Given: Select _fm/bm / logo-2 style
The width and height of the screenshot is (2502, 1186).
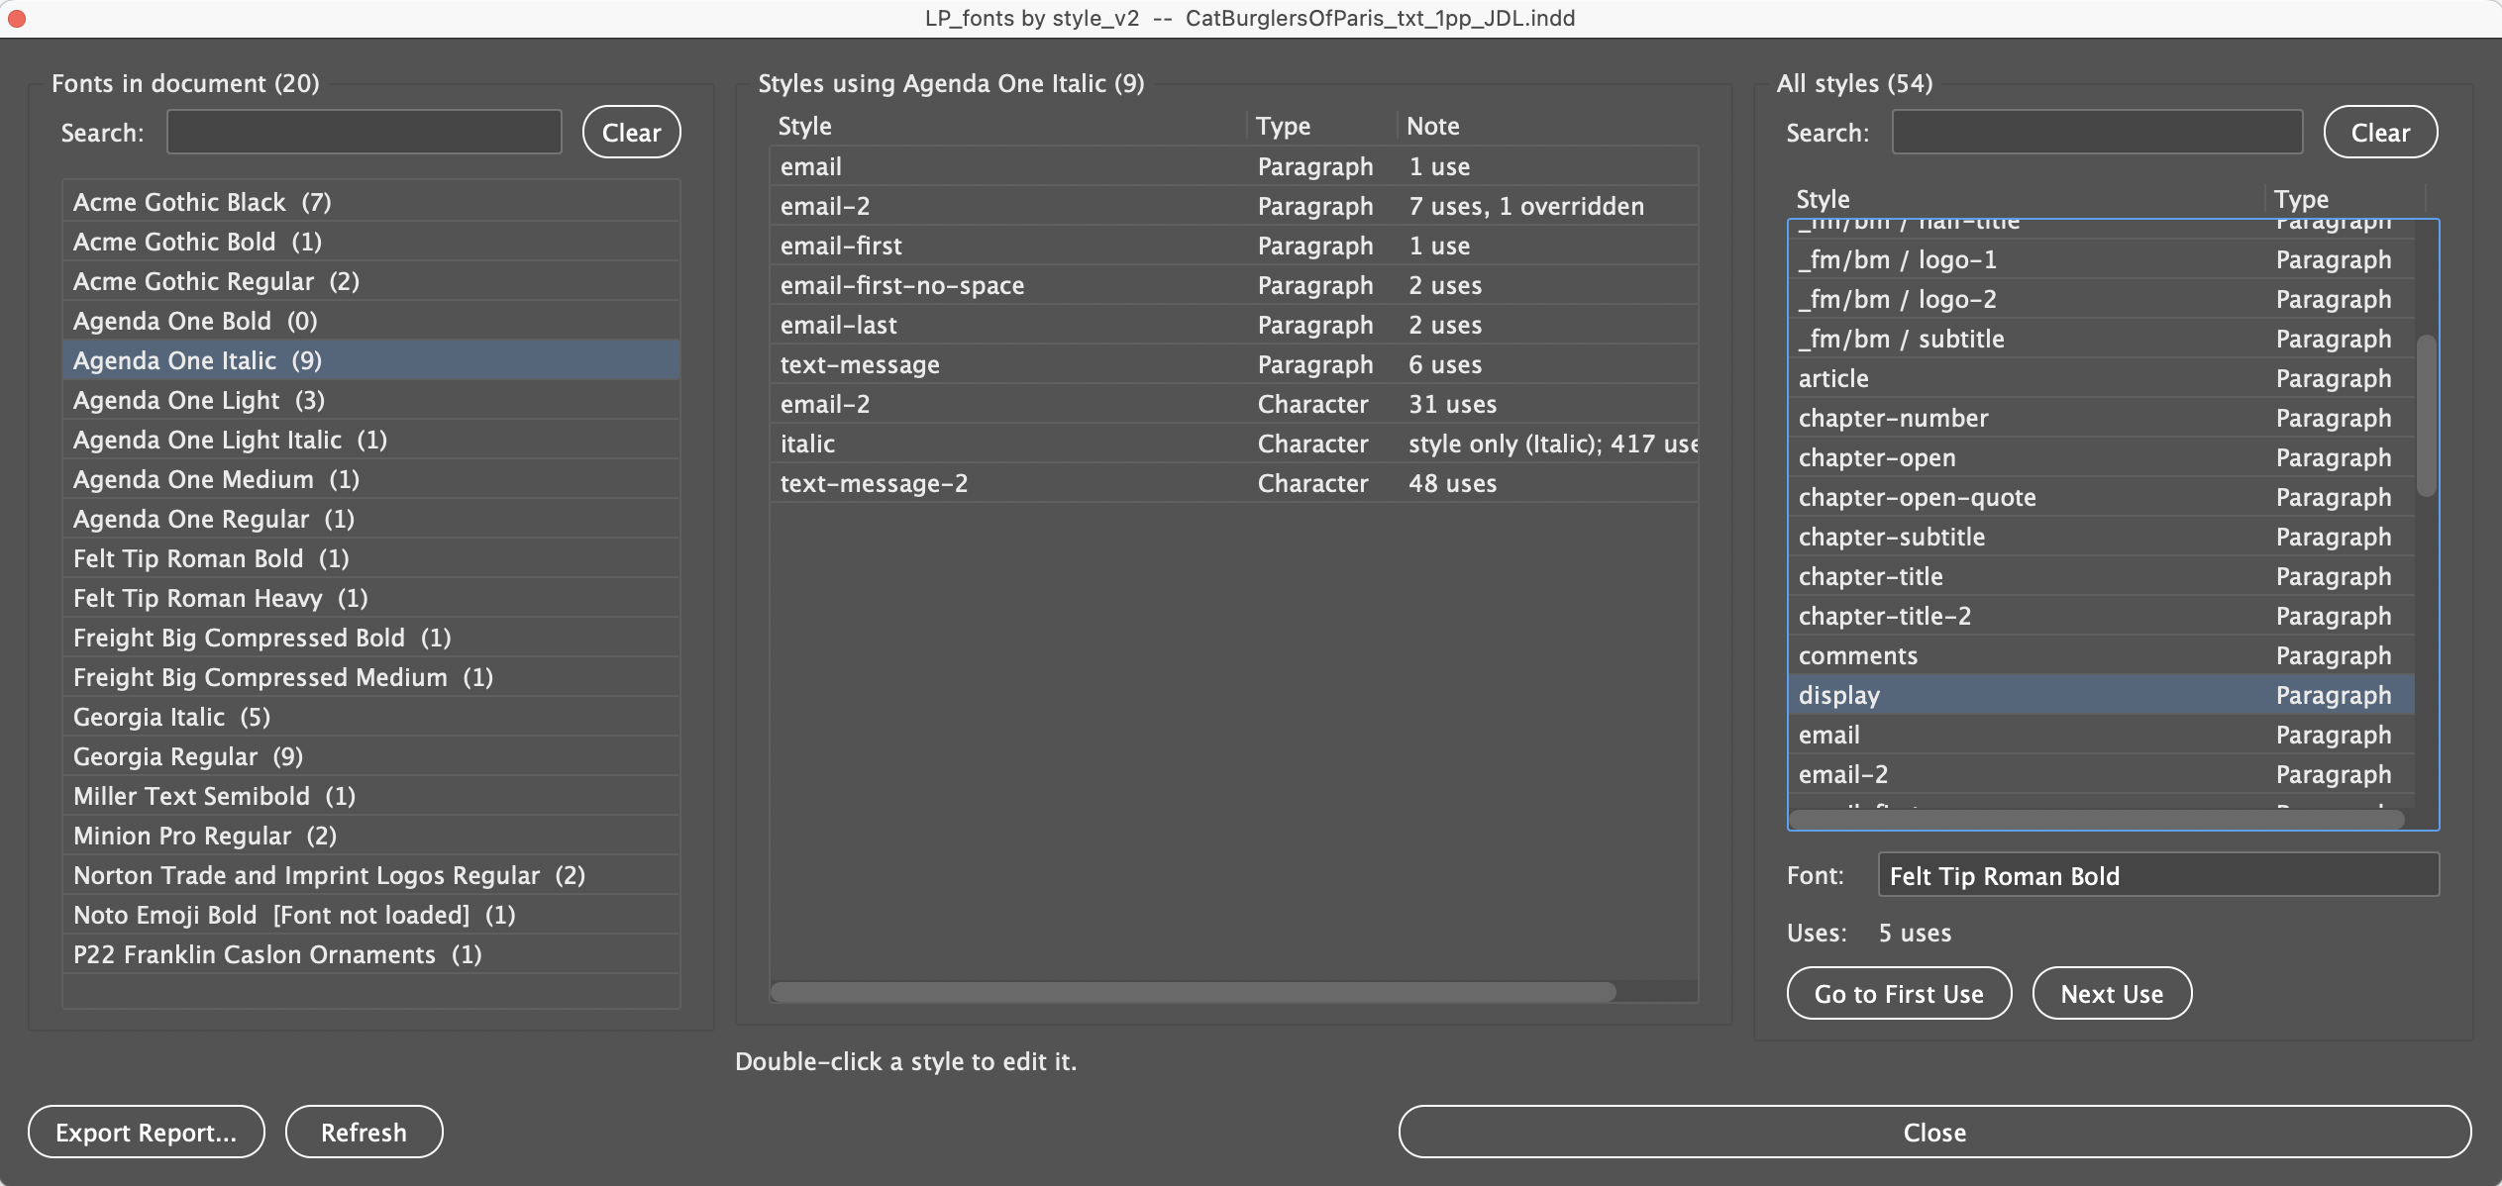Looking at the screenshot, I should coord(2102,299).
